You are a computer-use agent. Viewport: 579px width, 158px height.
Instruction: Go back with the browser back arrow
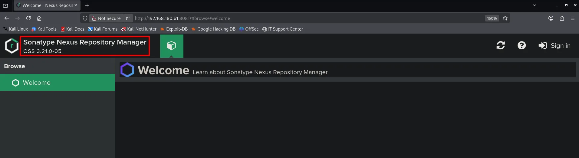coord(7,18)
